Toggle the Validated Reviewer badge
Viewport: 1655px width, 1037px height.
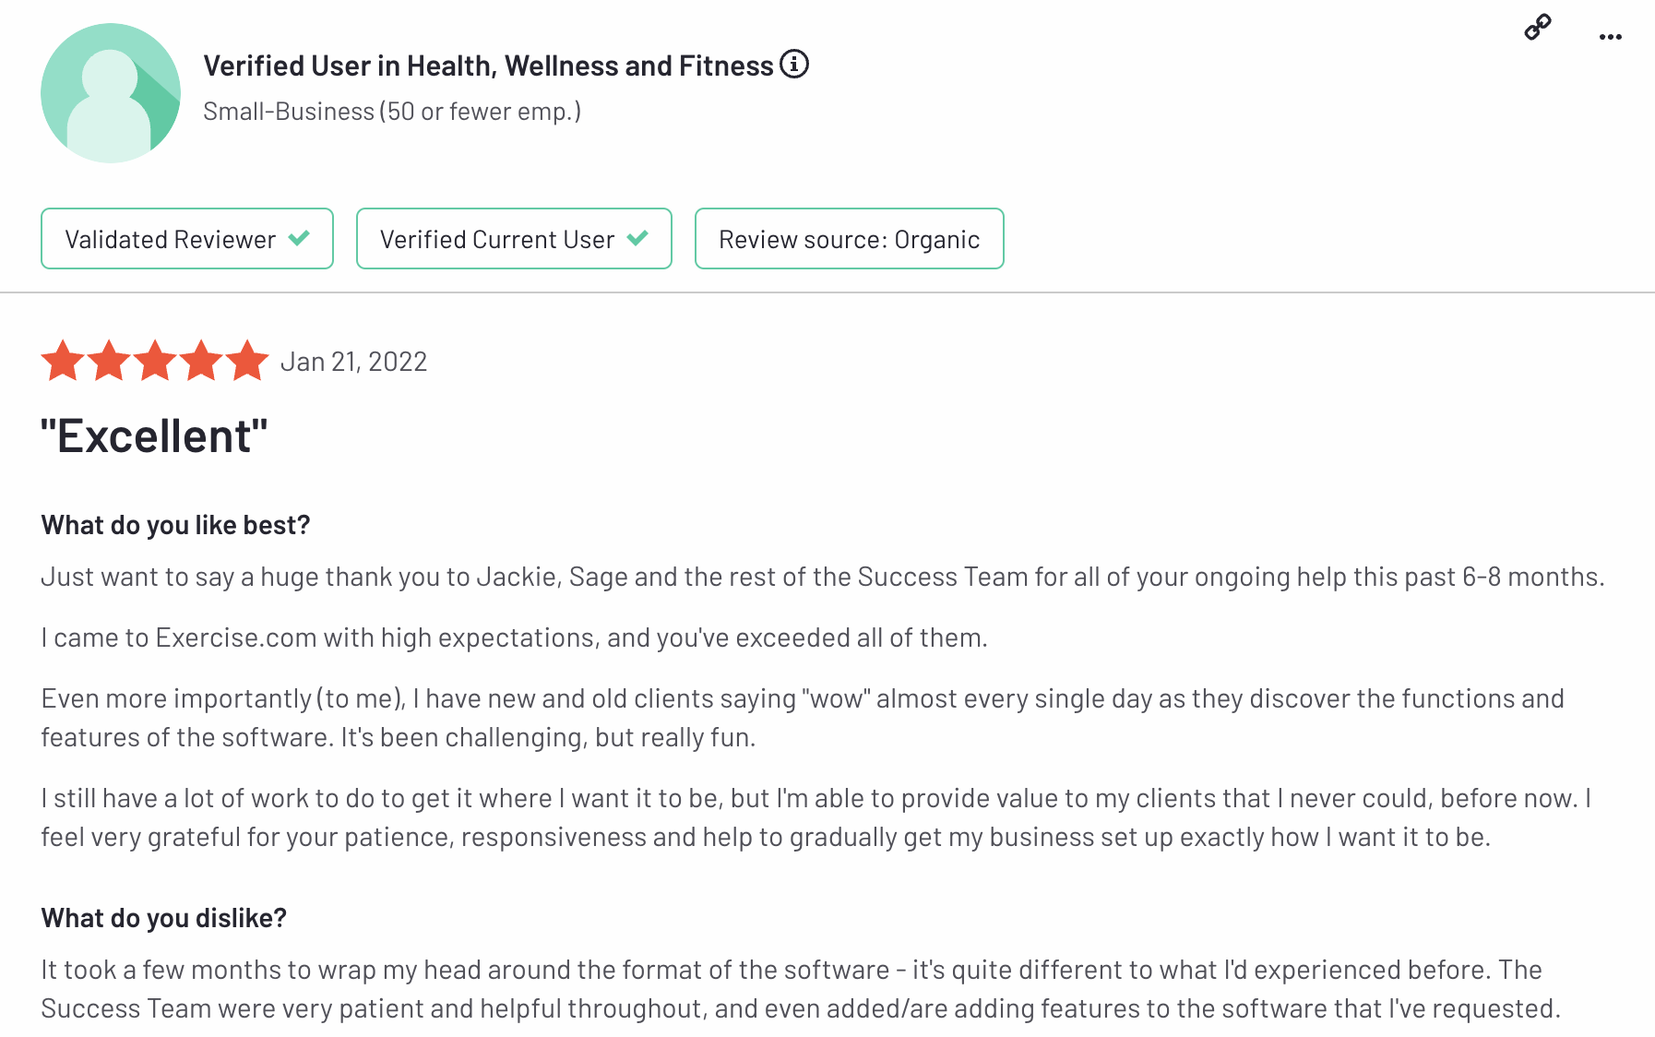(x=186, y=238)
